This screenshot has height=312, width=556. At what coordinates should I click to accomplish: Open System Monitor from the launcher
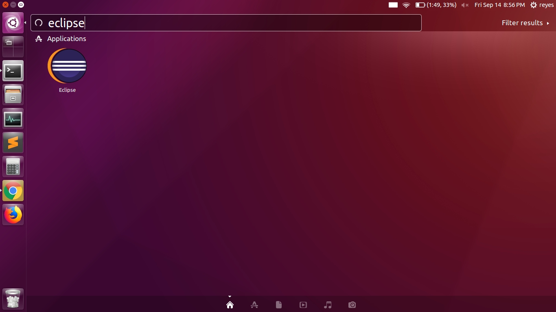pos(13,119)
